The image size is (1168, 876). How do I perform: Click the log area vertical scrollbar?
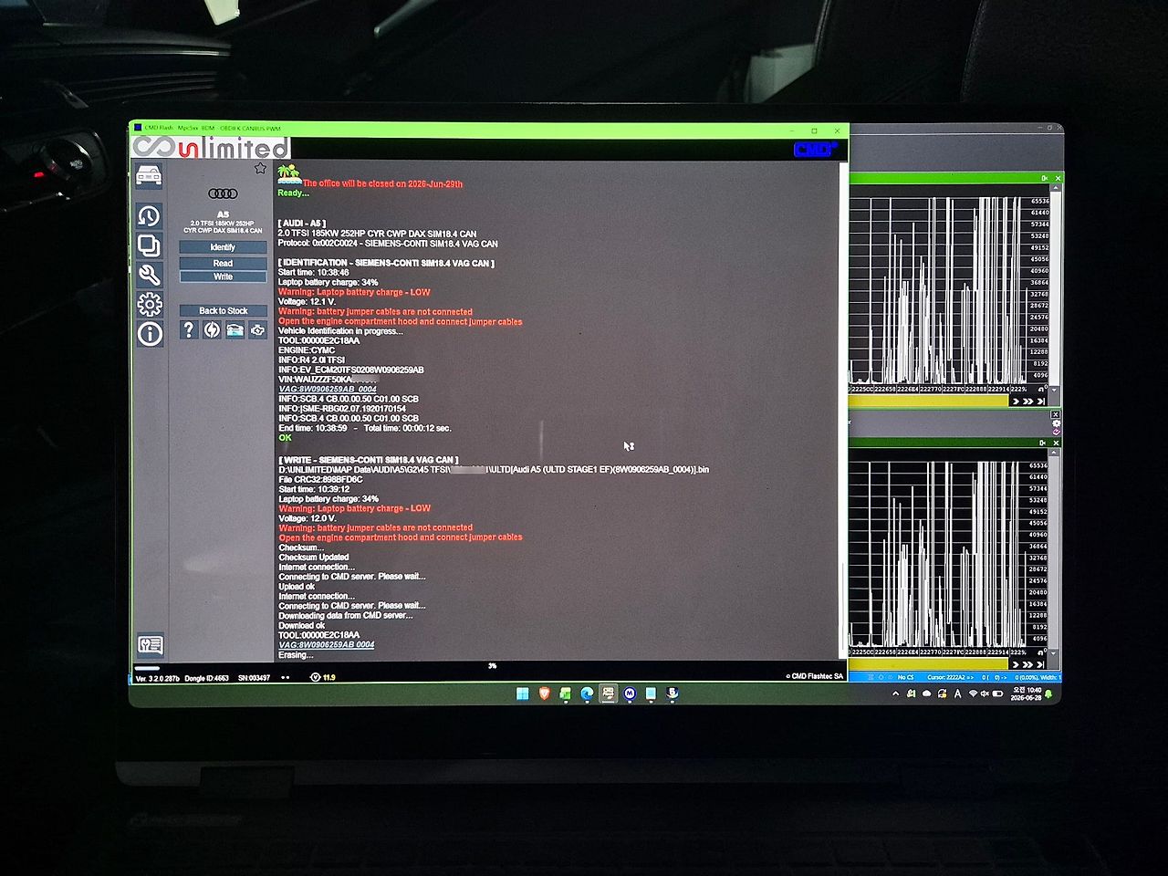click(x=843, y=411)
